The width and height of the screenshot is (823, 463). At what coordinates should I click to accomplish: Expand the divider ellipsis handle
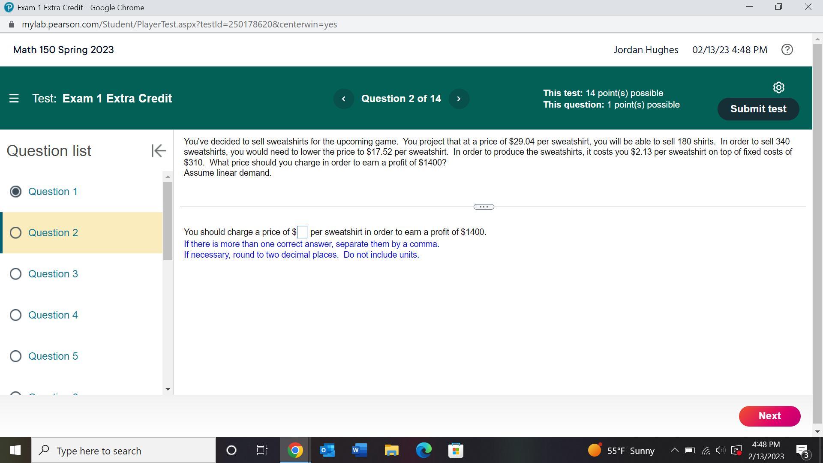point(484,207)
